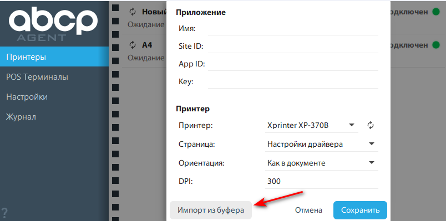The height and width of the screenshot is (221, 446).
Task: Save printer settings with Сохранить
Action: [x=360, y=210]
